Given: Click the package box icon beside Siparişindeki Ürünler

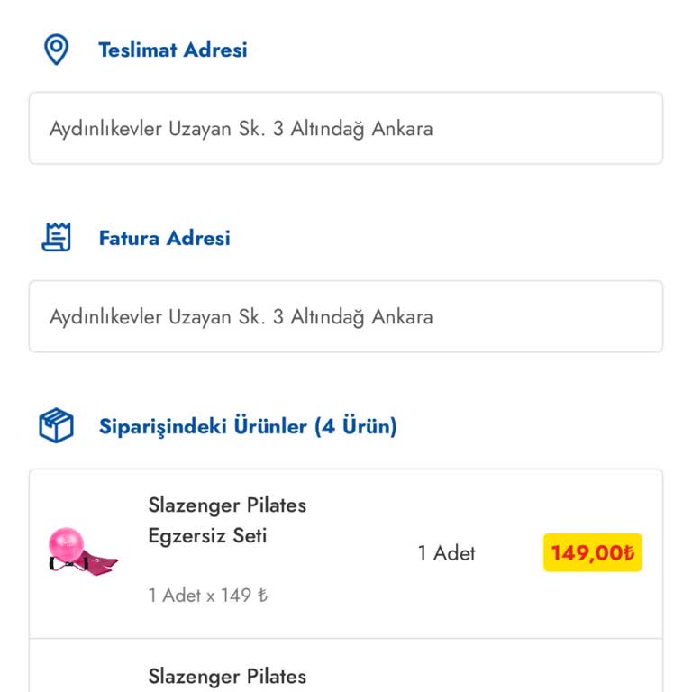Looking at the screenshot, I should tap(57, 425).
